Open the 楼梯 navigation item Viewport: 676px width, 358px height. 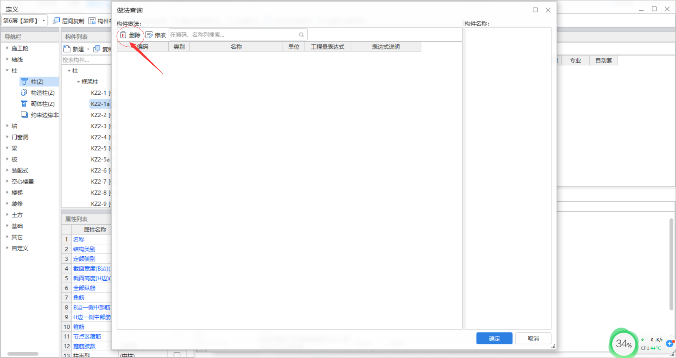[17, 193]
